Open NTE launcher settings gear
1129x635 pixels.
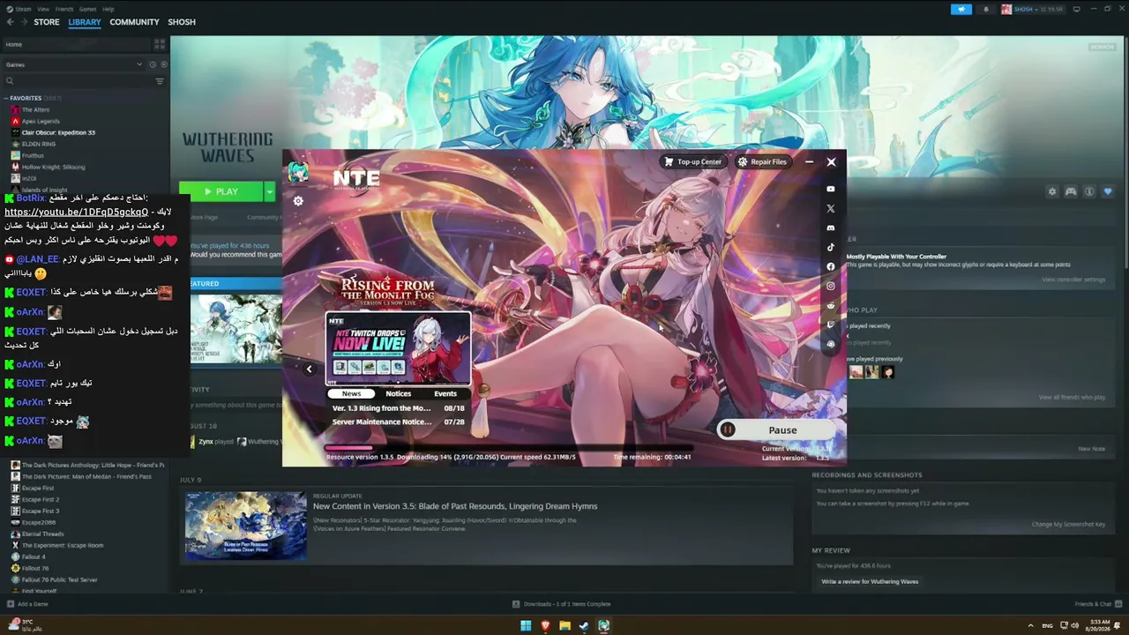[x=298, y=201]
